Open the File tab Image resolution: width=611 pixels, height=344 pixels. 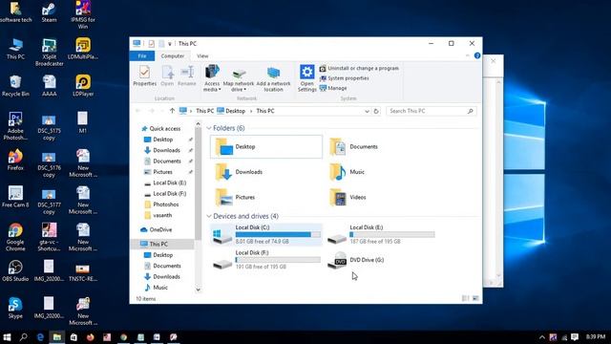(x=142, y=55)
